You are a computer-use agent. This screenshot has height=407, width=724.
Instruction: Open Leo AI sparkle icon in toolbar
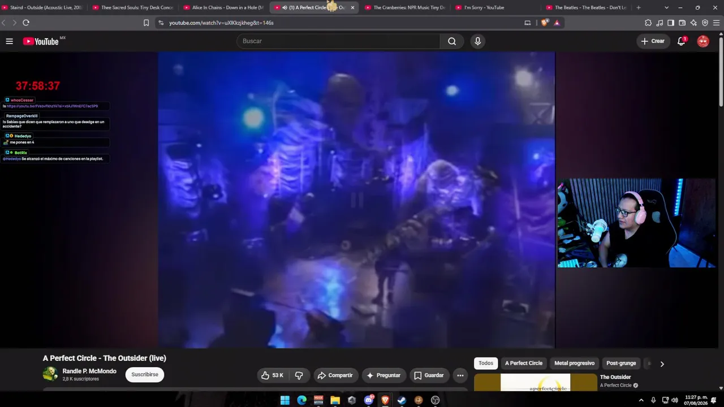click(x=693, y=23)
